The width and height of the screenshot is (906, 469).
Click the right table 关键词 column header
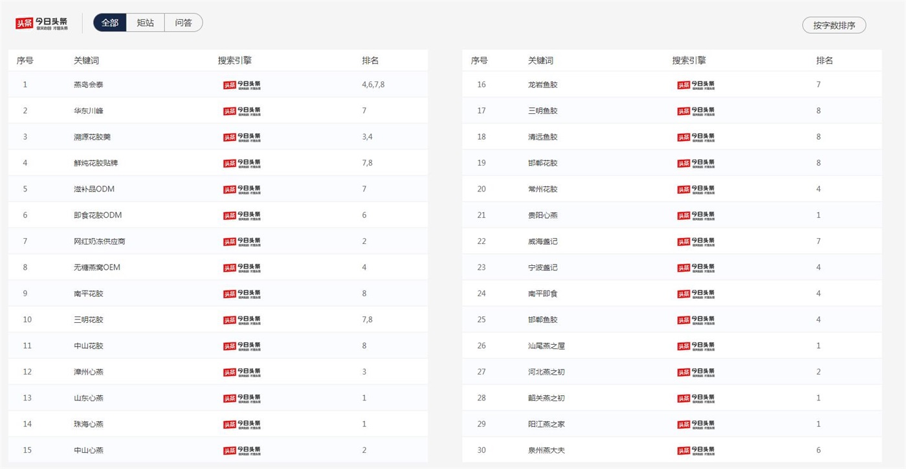click(540, 61)
